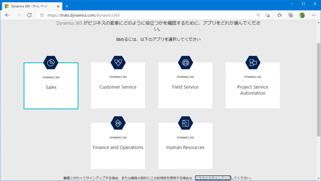The height and width of the screenshot is (181, 321).
Task: Choose the Project Service Automation app text
Action: pyautogui.click(x=253, y=90)
